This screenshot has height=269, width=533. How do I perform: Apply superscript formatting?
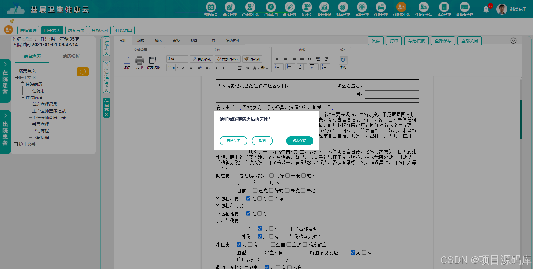coord(199,68)
